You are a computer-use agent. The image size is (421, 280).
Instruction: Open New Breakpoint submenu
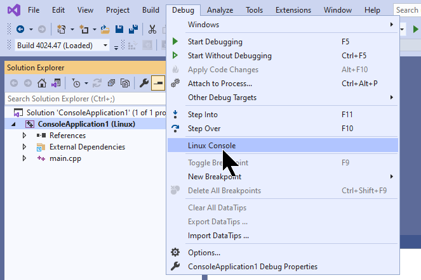pyautogui.click(x=283, y=177)
